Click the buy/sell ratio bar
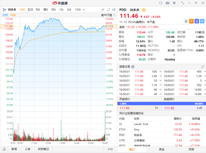Image resolution: width=206 pixels, height=153 pixels. tap(162, 104)
